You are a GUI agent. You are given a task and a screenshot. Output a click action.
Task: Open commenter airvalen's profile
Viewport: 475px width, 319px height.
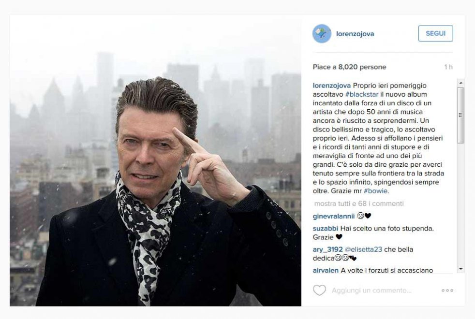click(x=326, y=270)
